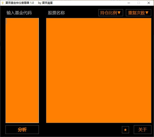Click the window title 夏夜基金持仓查看器 1.0
154x137 pixels.
point(20,3)
